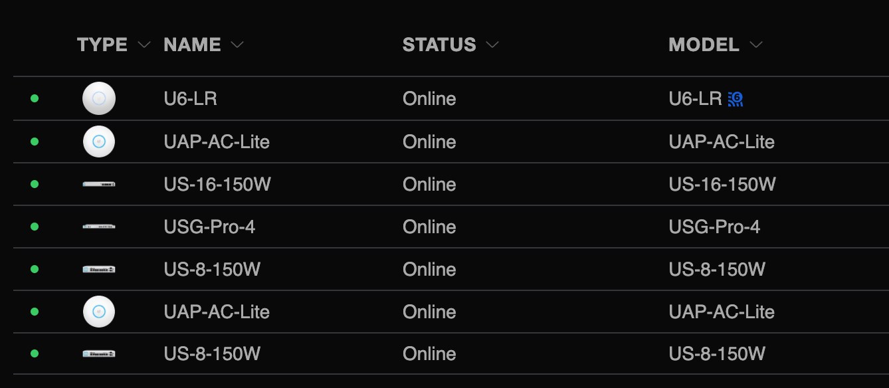Click the STATUS column header label
The width and height of the screenshot is (889, 388).
[x=439, y=45]
